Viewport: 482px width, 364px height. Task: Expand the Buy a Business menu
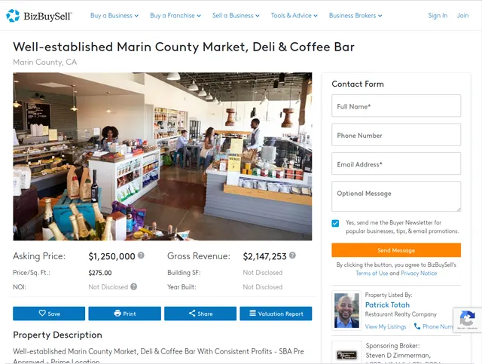point(114,15)
